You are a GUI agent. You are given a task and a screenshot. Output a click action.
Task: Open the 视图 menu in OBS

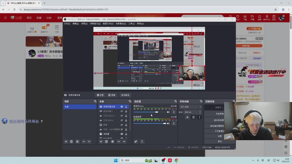click(x=84, y=24)
